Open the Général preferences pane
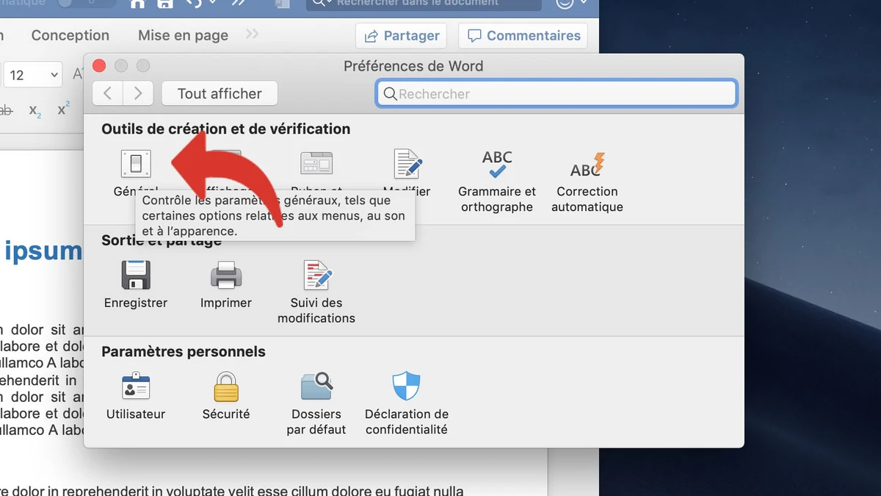The width and height of the screenshot is (881, 496). click(136, 164)
